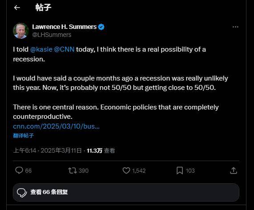The width and height of the screenshot is (254, 210).
Task: Click the reply speech bubble icon
Action: (19, 170)
